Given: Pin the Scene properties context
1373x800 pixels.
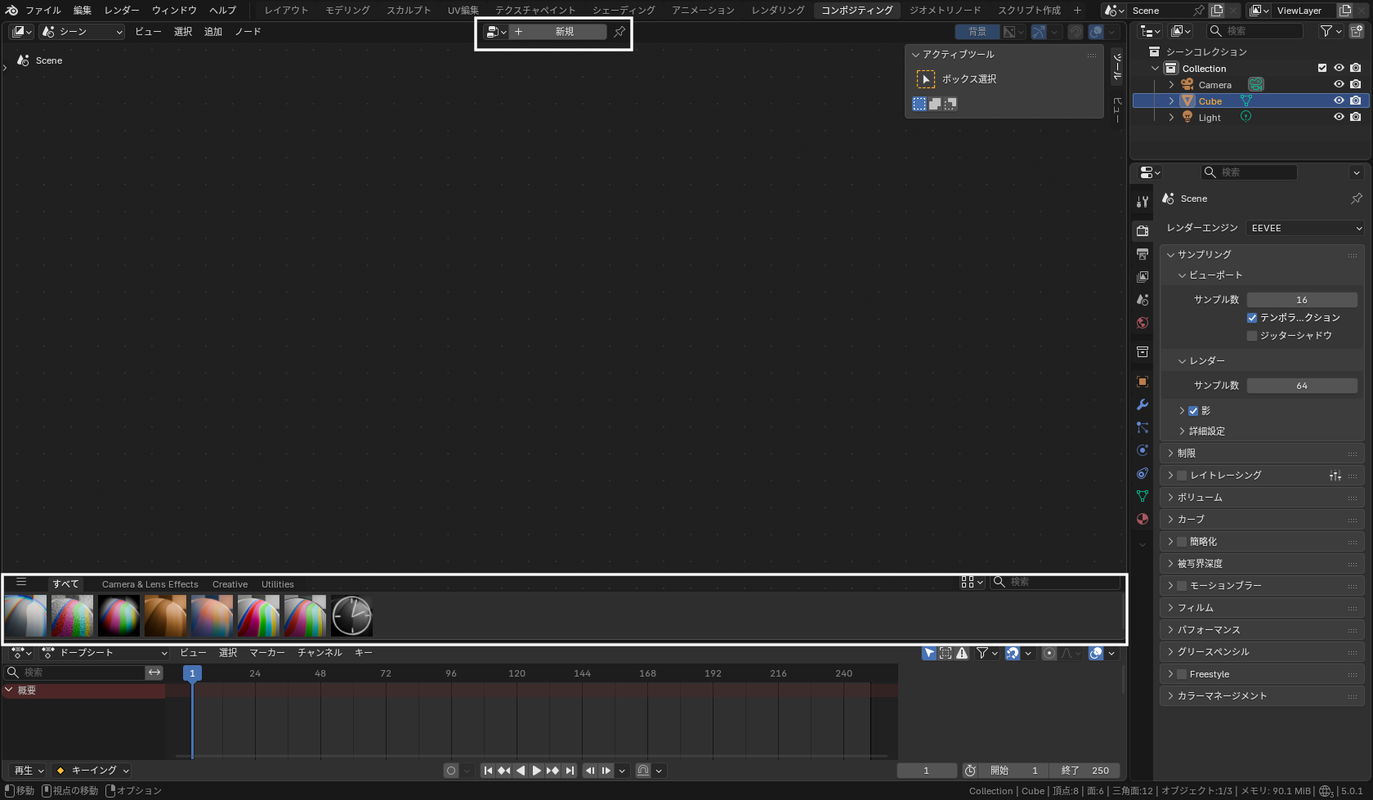Looking at the screenshot, I should 1357,199.
